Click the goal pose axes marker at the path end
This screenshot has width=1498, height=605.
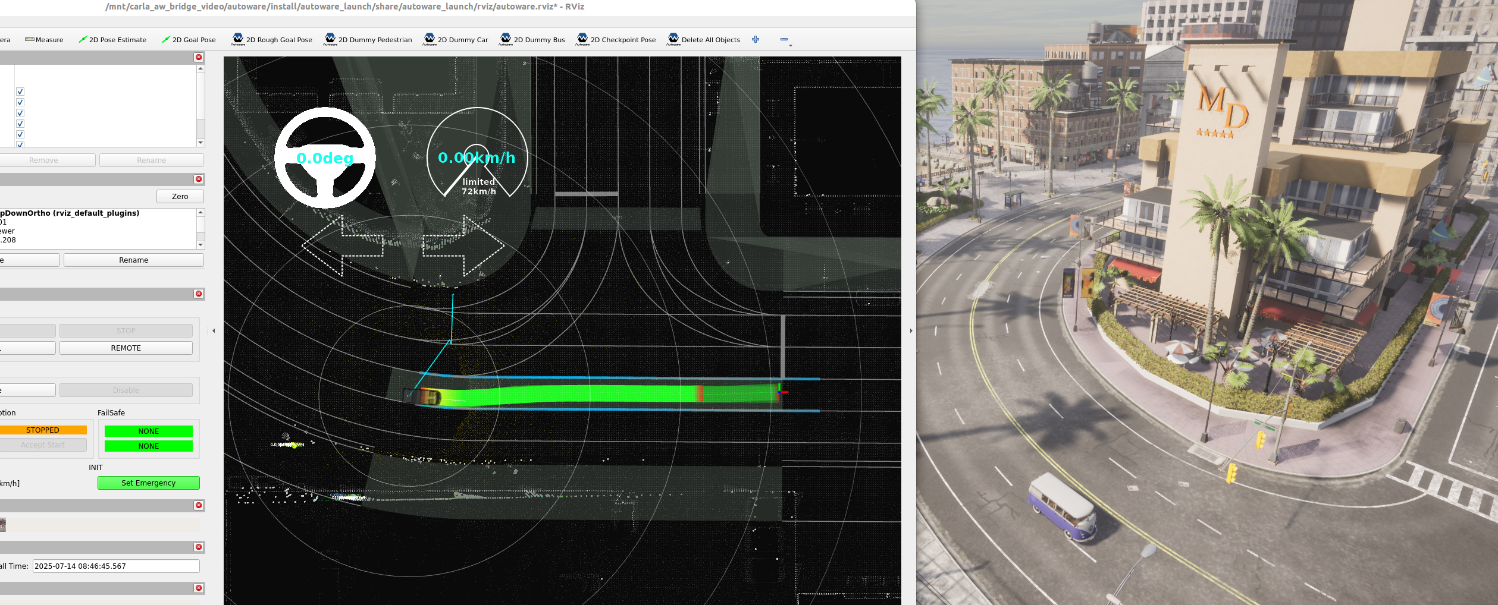tap(782, 390)
